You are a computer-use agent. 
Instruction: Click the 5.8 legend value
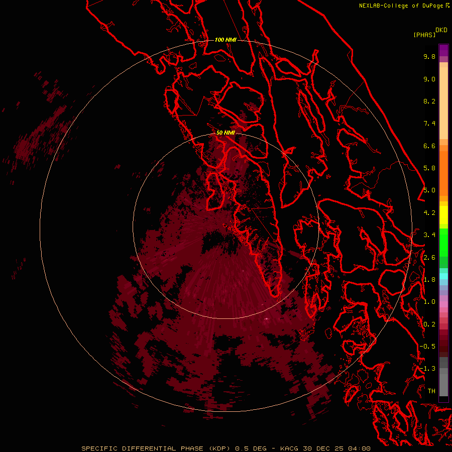(429, 168)
